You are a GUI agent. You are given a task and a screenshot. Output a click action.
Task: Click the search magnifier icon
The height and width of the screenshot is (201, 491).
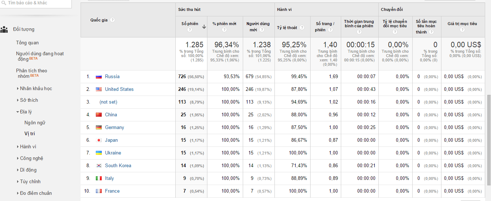tap(3, 3)
